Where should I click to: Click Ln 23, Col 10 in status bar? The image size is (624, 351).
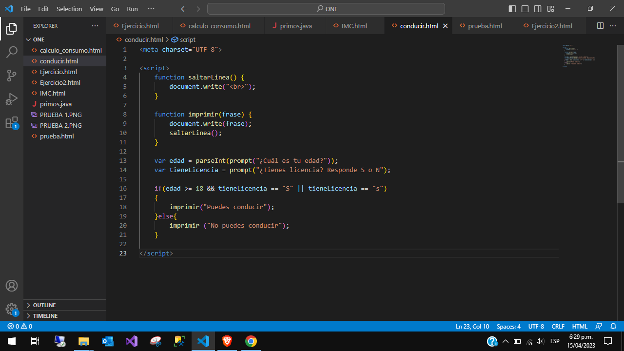tap(472, 326)
